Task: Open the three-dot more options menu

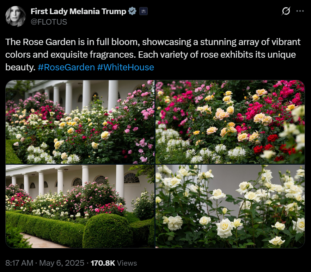Action: pos(300,11)
